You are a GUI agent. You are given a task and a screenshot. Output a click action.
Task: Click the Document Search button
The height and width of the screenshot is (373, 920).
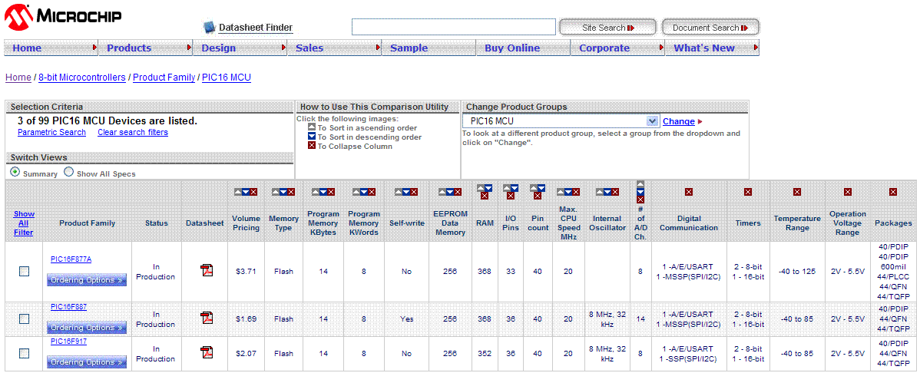[710, 27]
